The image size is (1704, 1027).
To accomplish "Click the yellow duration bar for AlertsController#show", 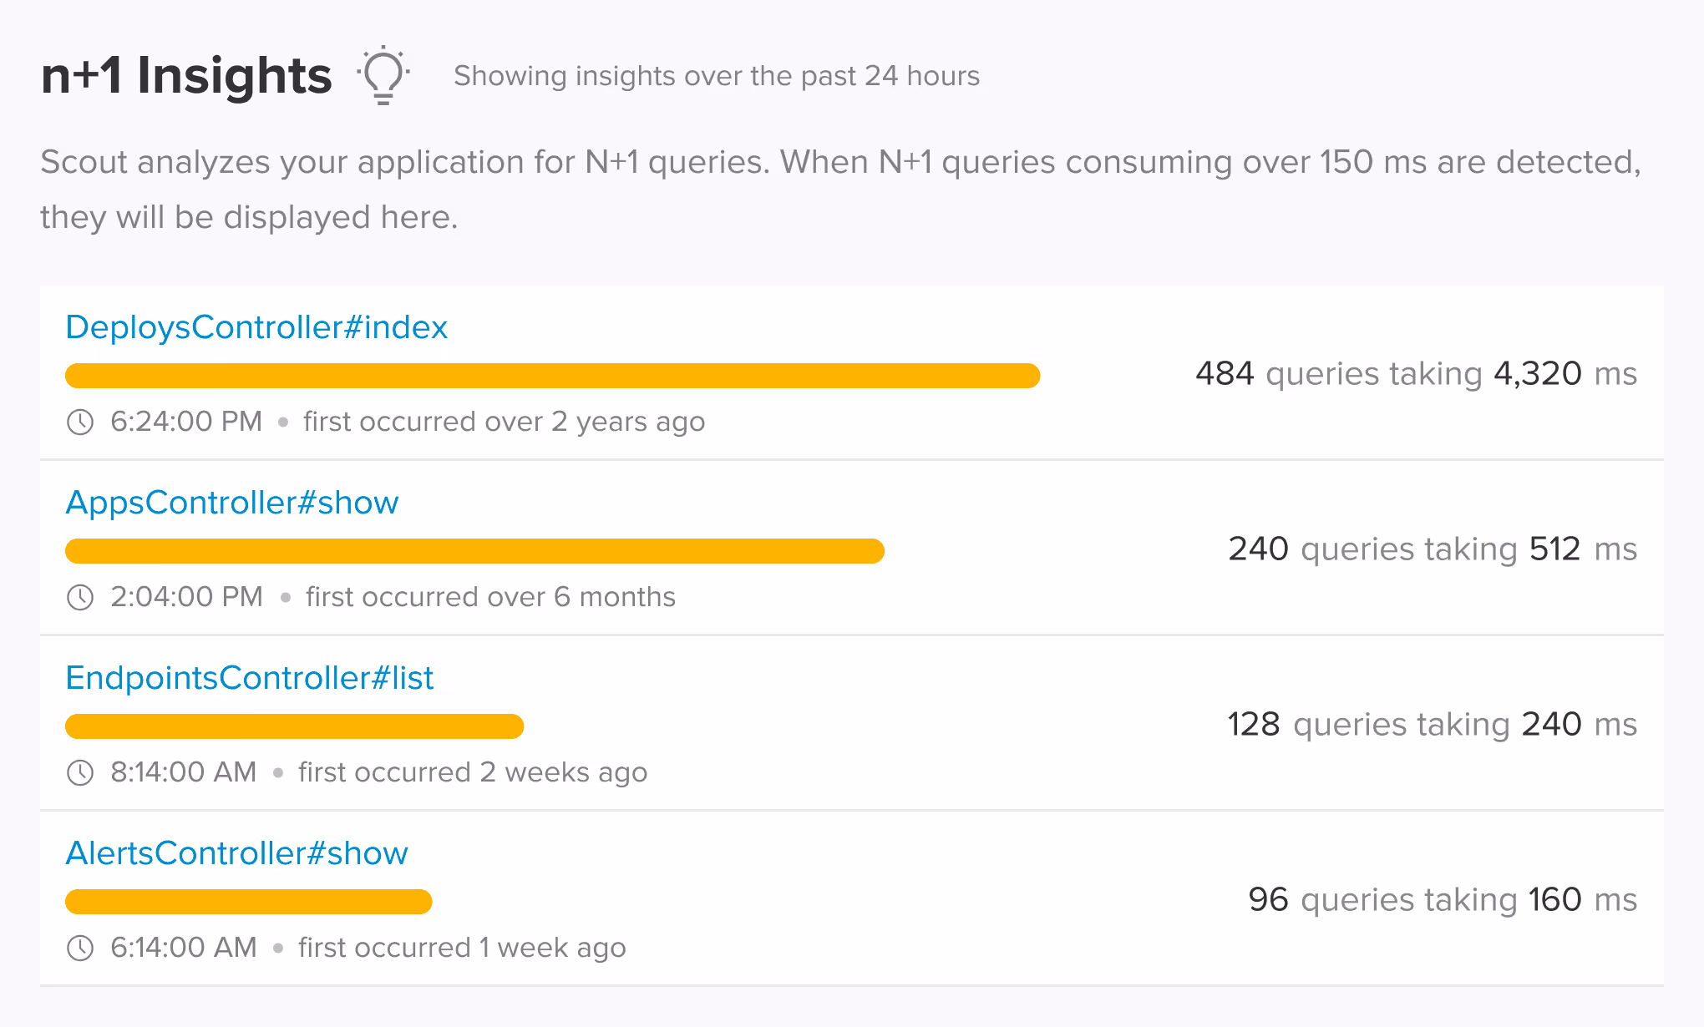I will coord(248,901).
